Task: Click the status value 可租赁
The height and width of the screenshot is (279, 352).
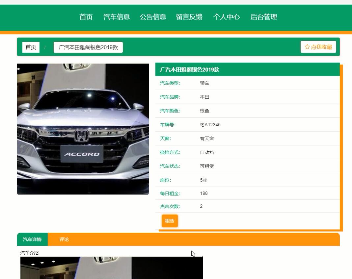Action: 207,166
